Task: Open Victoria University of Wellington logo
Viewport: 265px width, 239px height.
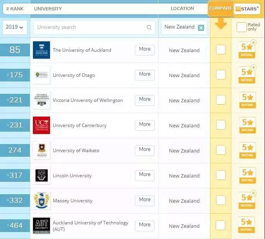Action: click(x=41, y=100)
